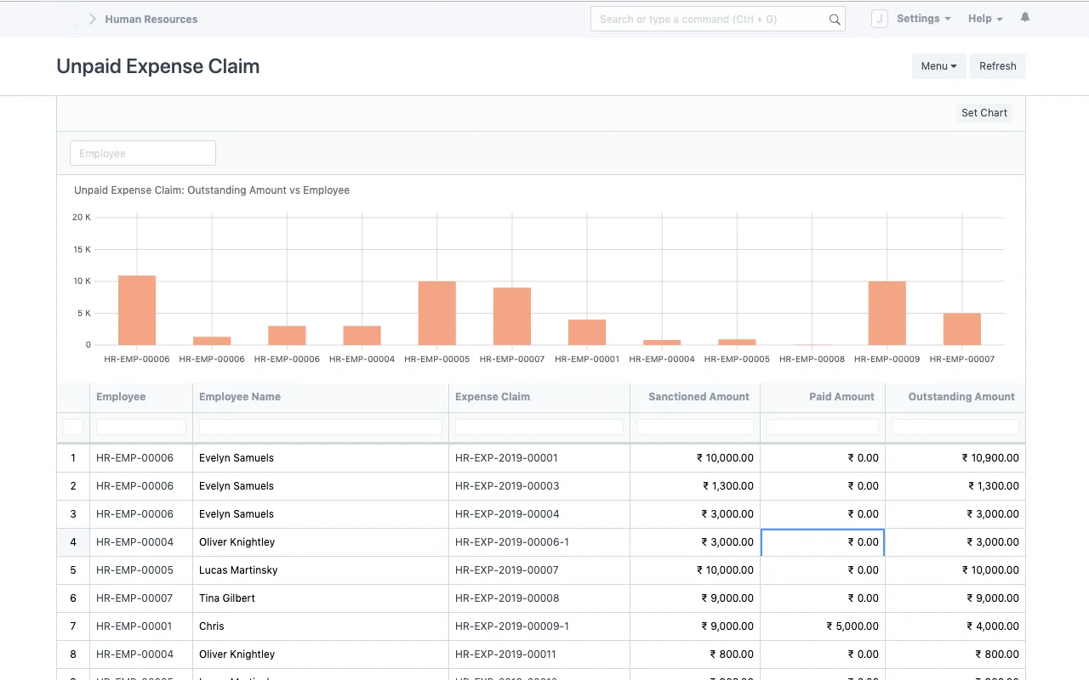Image resolution: width=1089 pixels, height=680 pixels.
Task: Select cell HR-EXP-2019-00009-1
Action: click(x=512, y=626)
